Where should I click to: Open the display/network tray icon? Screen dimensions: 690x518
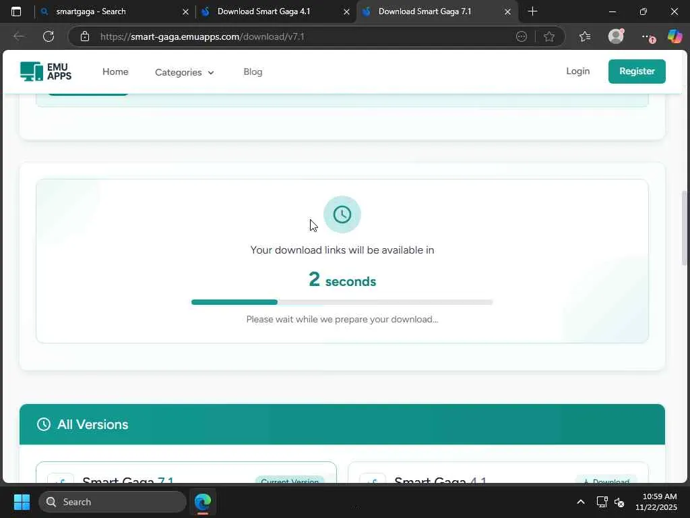point(602,502)
